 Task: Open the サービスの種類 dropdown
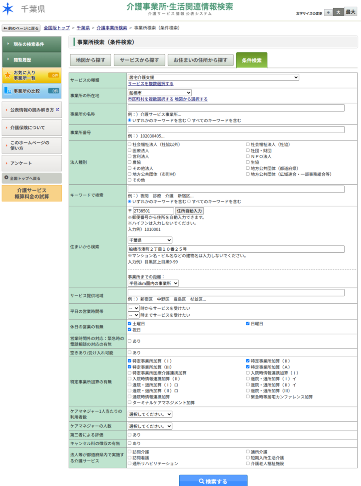[x=213, y=77]
